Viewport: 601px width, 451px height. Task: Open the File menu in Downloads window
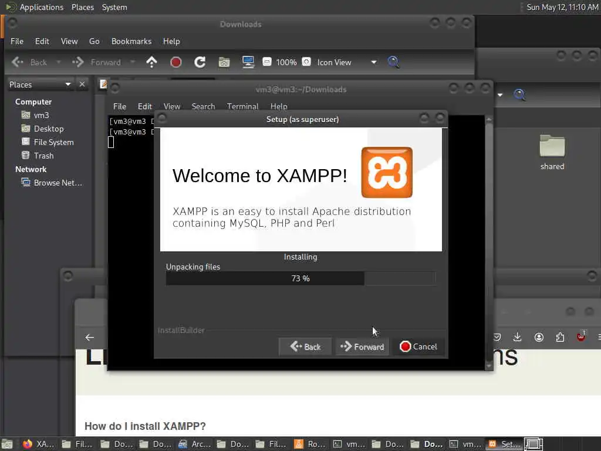click(17, 41)
